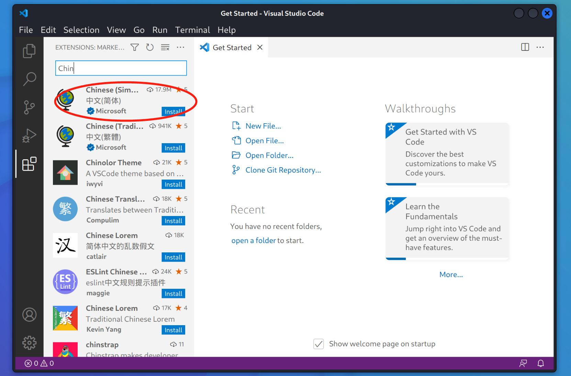Screen dimensions: 571x376
Task: Click the VS Code logo in title bar
Action: click(x=24, y=13)
